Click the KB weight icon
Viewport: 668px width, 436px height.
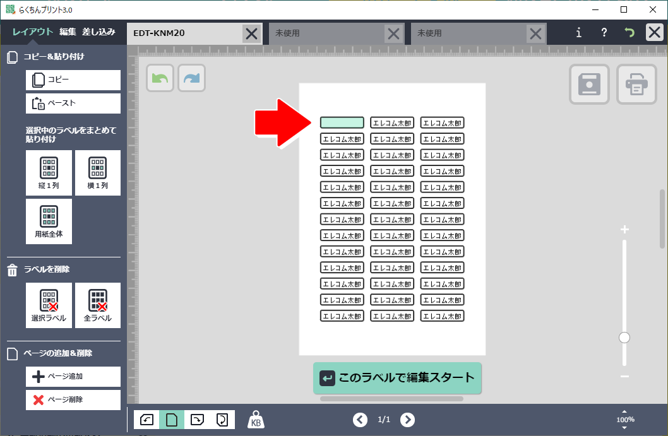coord(256,420)
